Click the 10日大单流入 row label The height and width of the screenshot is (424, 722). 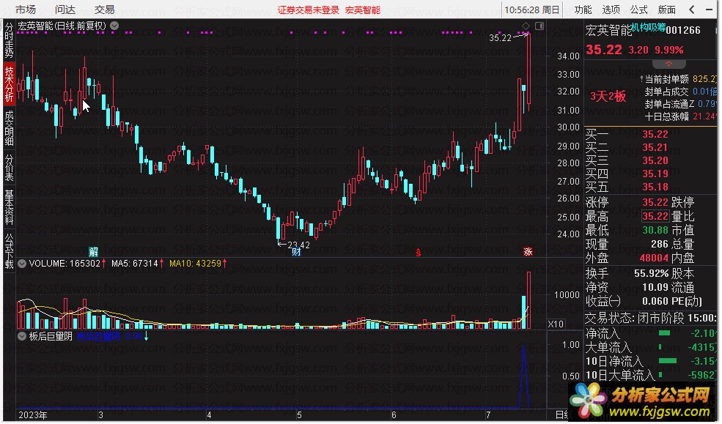coord(620,376)
